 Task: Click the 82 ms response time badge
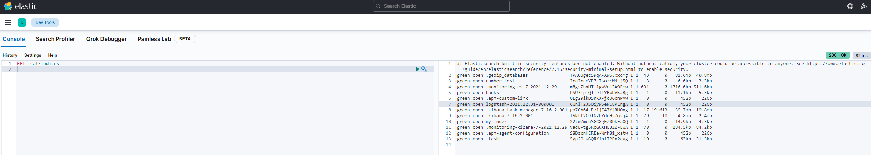(861, 55)
